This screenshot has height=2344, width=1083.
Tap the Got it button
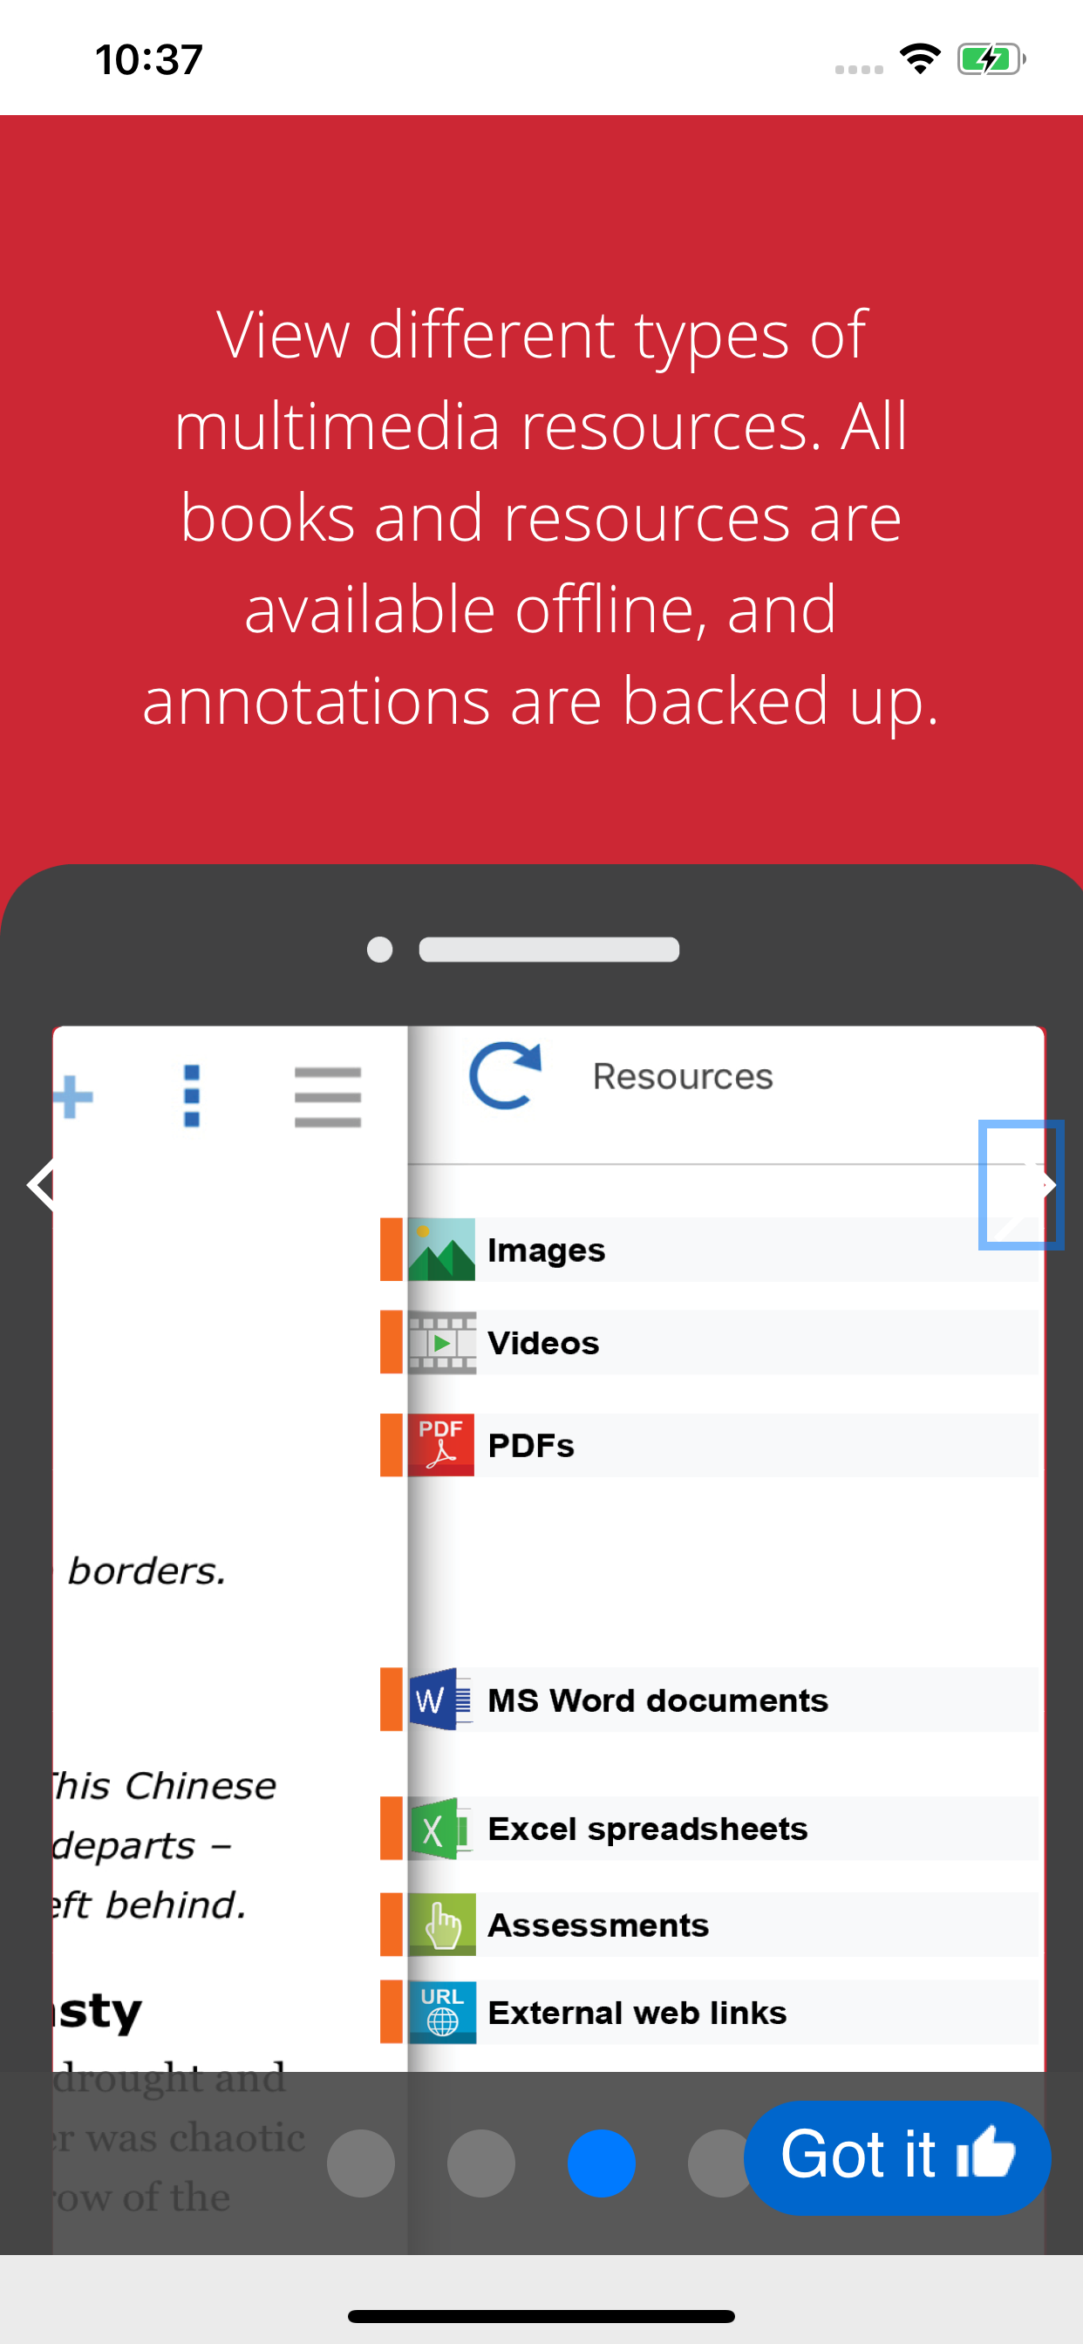click(896, 2157)
